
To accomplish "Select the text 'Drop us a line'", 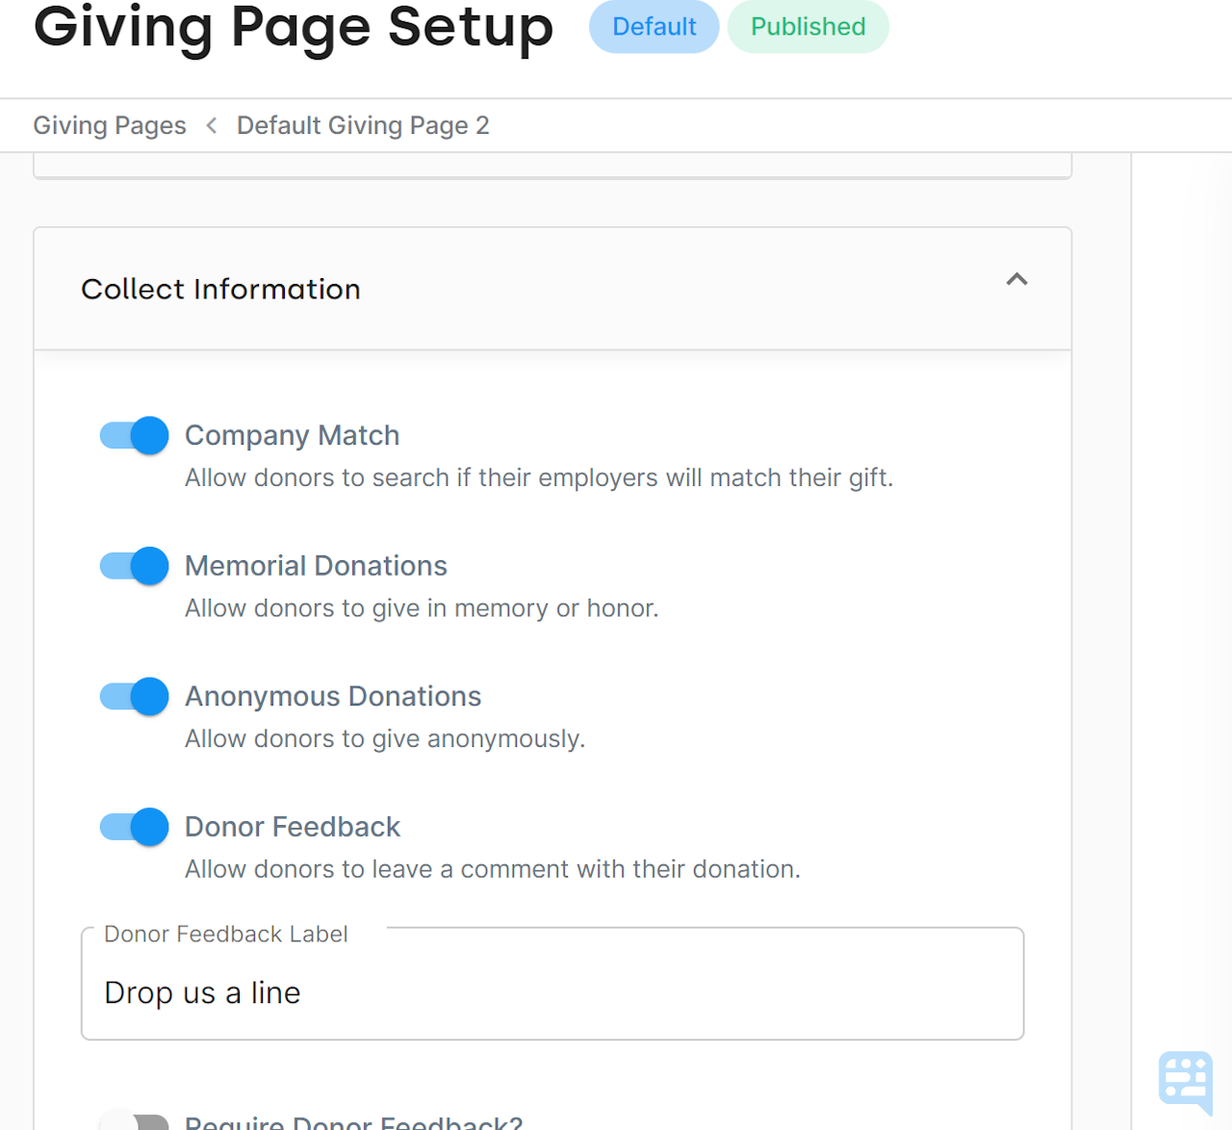I will (202, 992).
